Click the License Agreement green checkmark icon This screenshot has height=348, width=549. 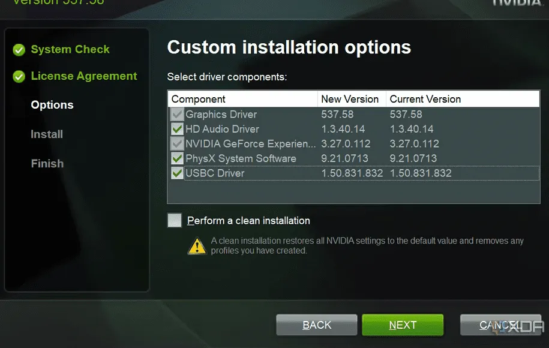pyautogui.click(x=19, y=76)
